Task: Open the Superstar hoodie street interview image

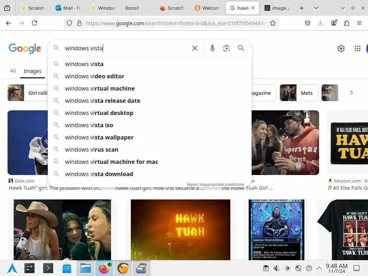Action: [285, 143]
